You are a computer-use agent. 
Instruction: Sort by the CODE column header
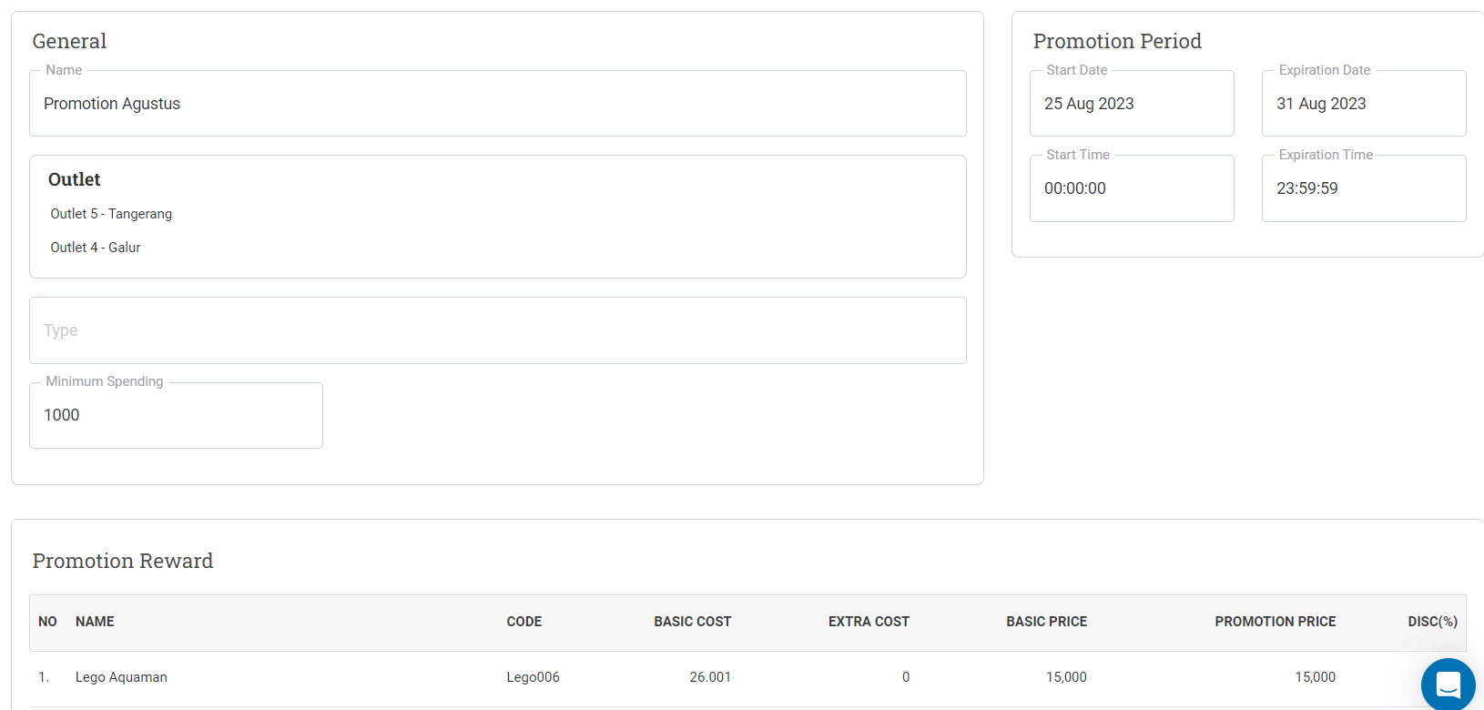[524, 622]
